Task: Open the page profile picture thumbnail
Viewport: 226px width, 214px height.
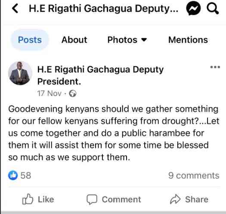Action: coord(20,73)
